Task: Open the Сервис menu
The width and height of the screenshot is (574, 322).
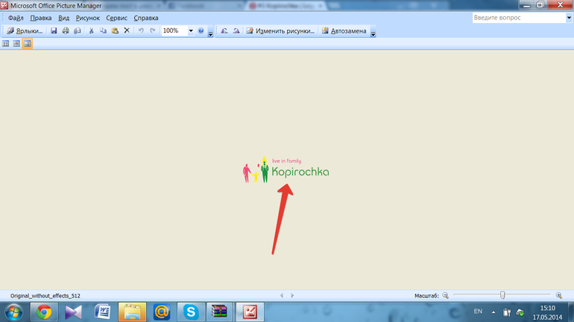Action: coord(116,18)
